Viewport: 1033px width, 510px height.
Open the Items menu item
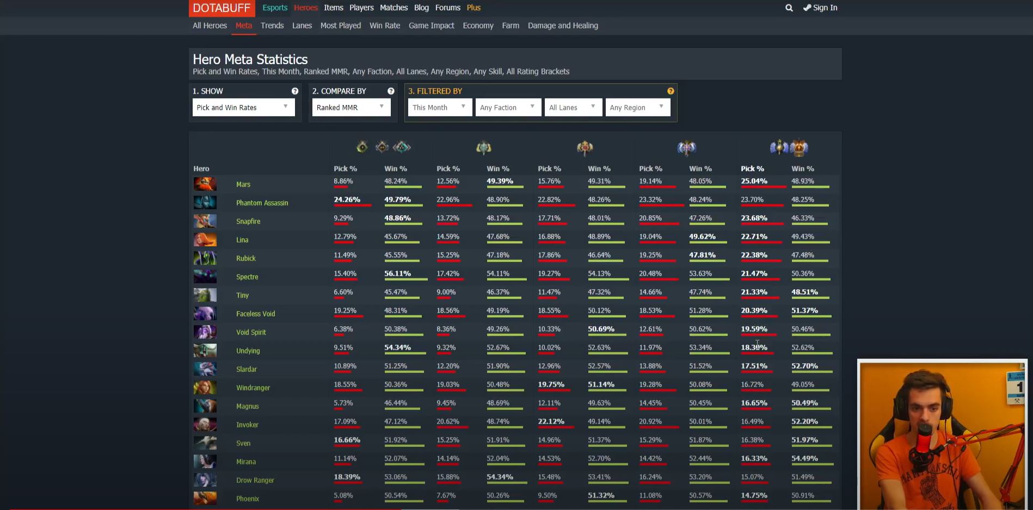(x=334, y=8)
